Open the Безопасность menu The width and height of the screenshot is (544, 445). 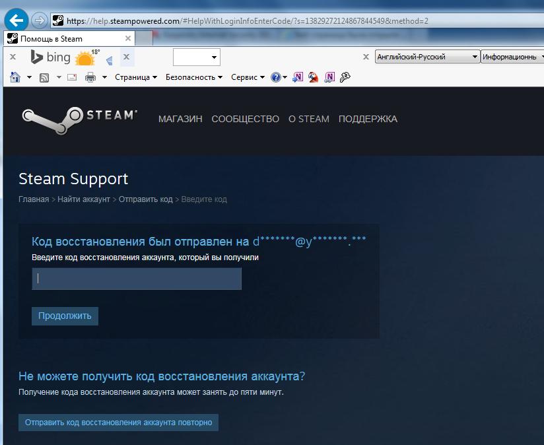(x=193, y=77)
